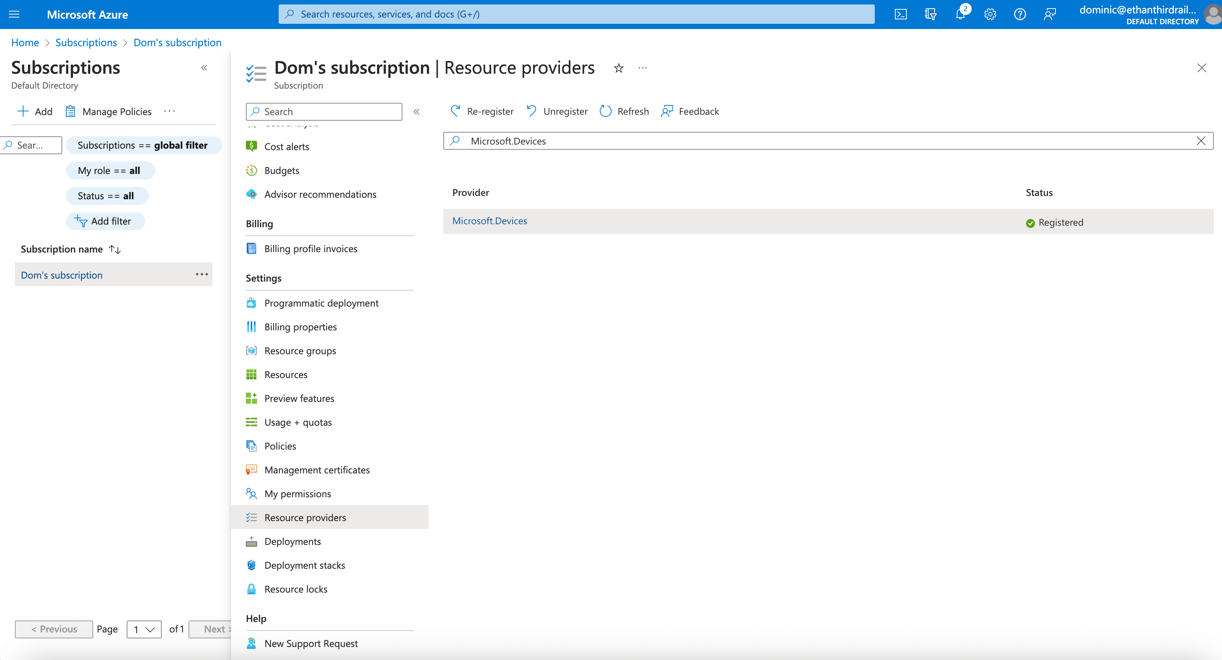This screenshot has height=660, width=1222.
Task: Open the Azure portal hamburger menu
Action: [14, 14]
